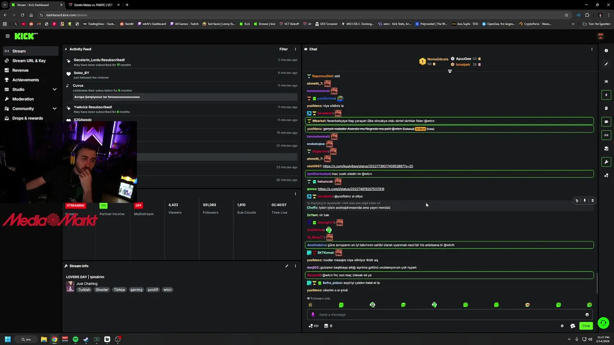614x345 pixels.
Task: Open Drops & rewards page
Action: [x=31, y=118]
